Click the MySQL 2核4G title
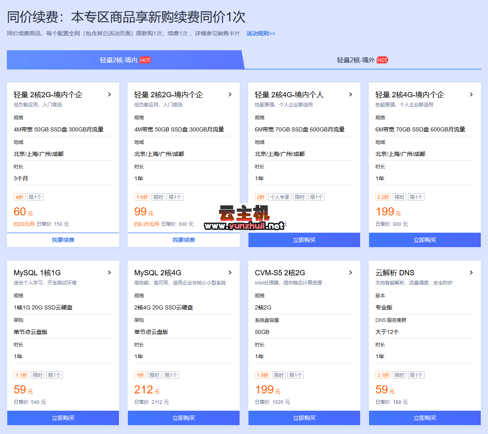Image resolution: width=488 pixels, height=434 pixels. point(158,273)
